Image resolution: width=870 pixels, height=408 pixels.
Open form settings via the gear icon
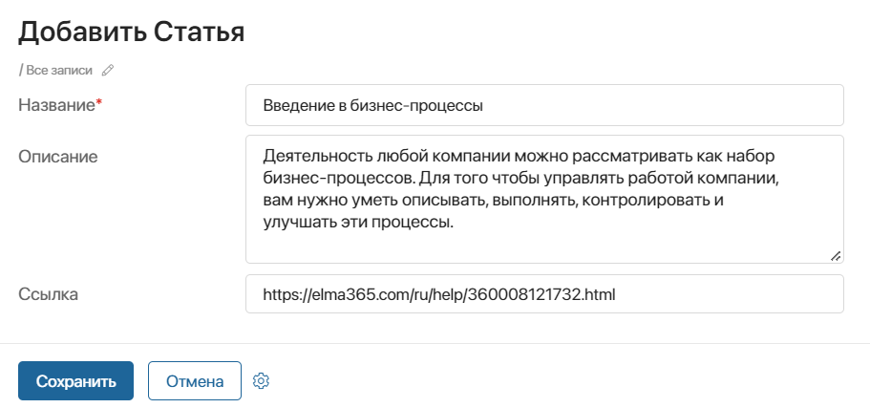pos(261,381)
